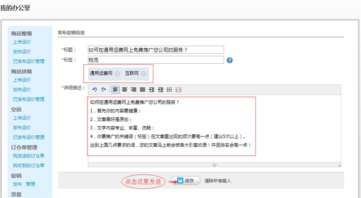Viewport: 361px width, 198px height.
Task: Open 发布运价 under 海运整箱
Action: [22, 51]
